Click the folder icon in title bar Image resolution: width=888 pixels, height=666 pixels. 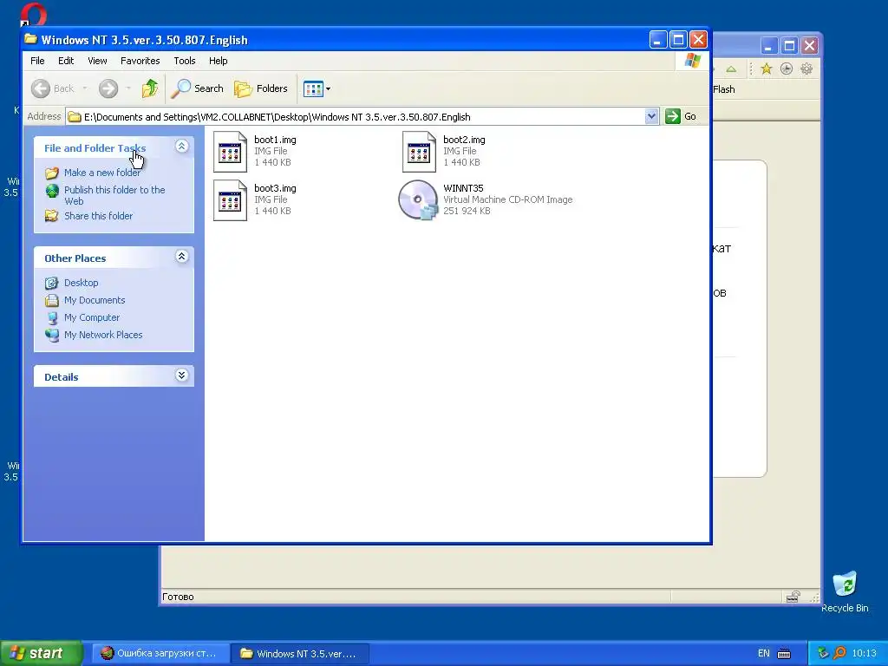(x=30, y=39)
